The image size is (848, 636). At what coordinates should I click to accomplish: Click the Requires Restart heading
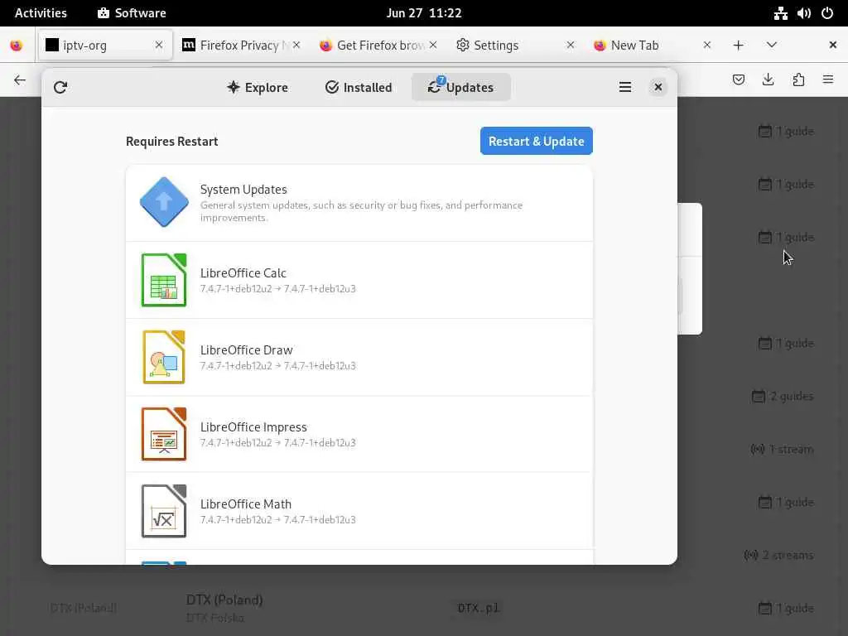[172, 142]
